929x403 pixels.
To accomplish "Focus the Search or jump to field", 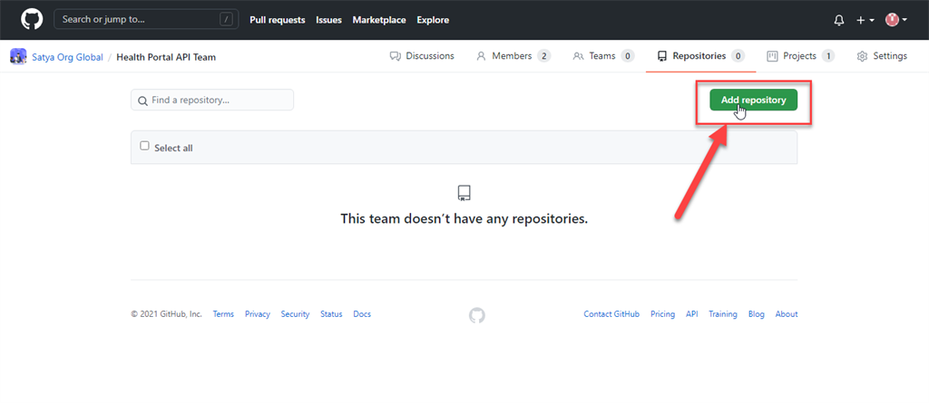I will (x=146, y=20).
